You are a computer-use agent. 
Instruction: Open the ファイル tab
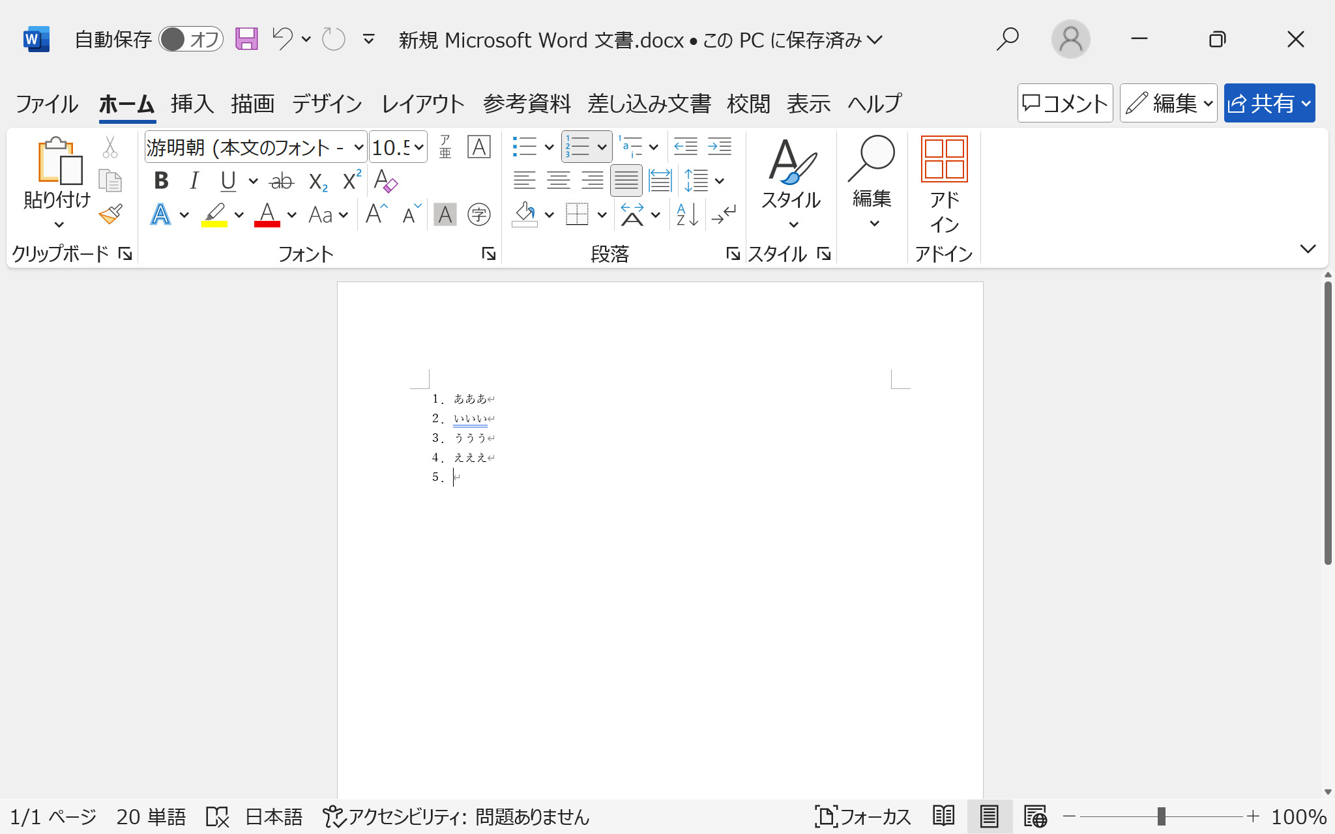tap(47, 104)
